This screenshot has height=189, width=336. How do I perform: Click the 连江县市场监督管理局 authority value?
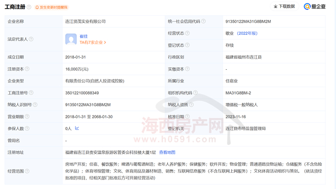[246, 129]
